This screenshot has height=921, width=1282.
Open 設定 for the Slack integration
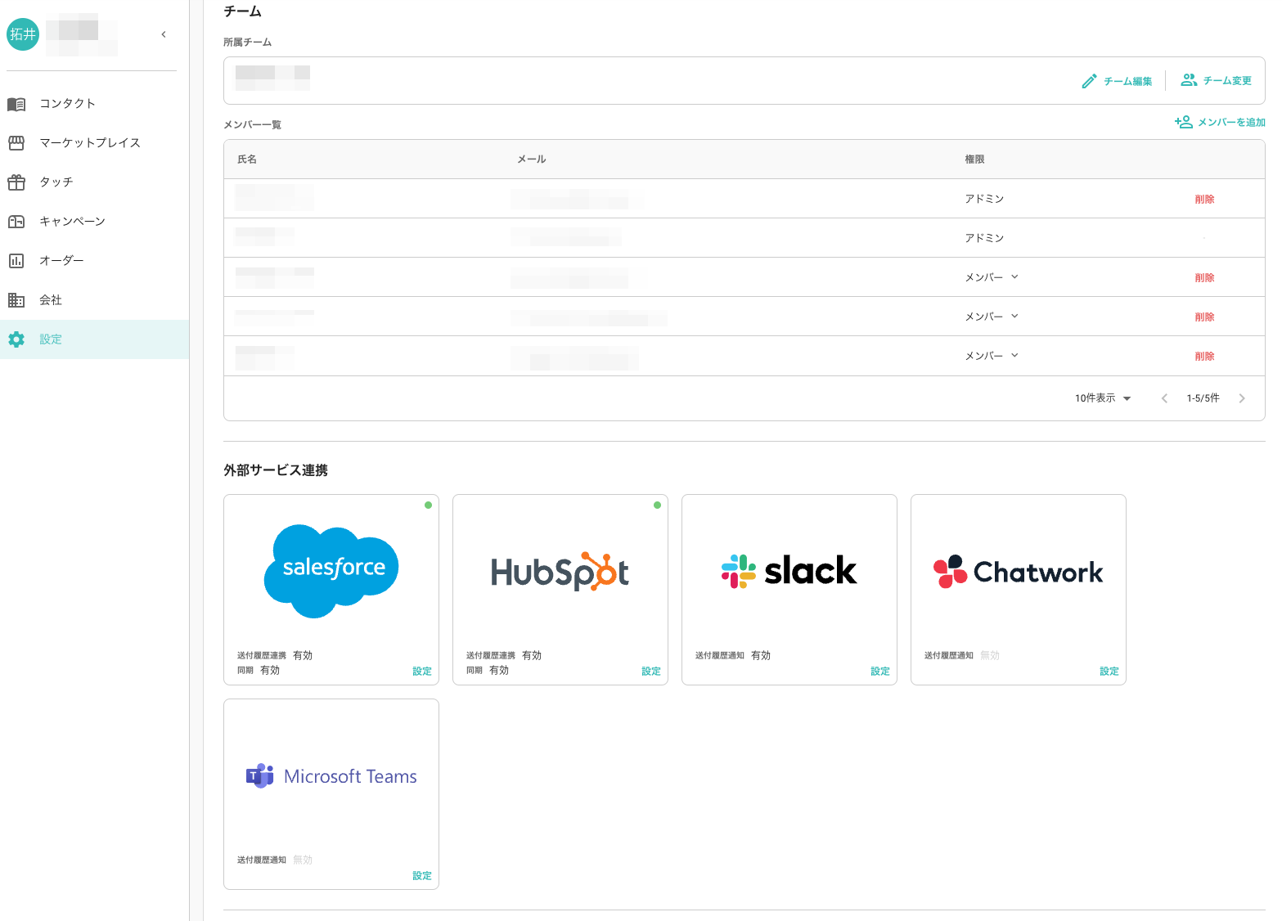click(880, 672)
